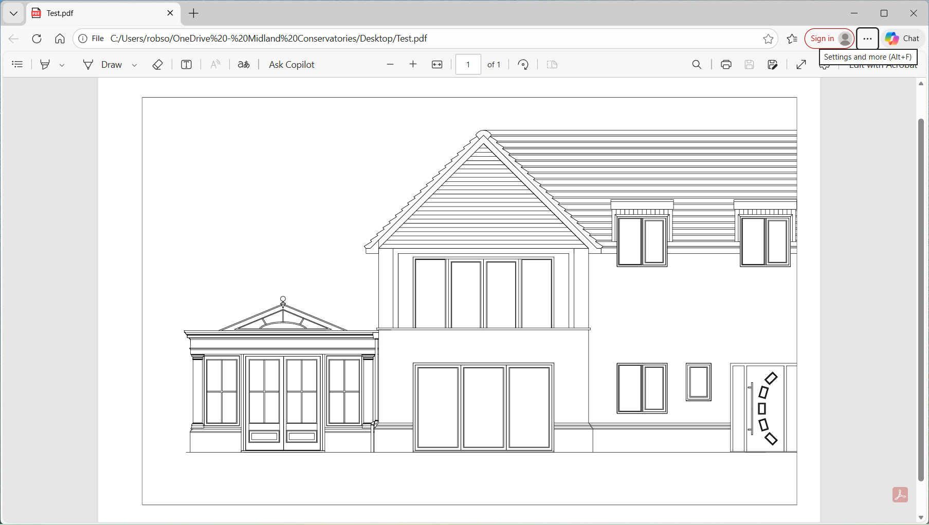The image size is (929, 525).
Task: Open the Draw pen options dropdown
Action: point(135,65)
